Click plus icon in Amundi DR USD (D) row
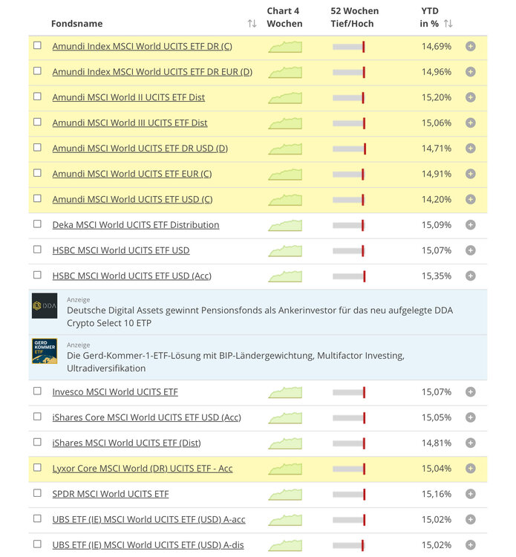516x557 pixels. pyautogui.click(x=470, y=149)
